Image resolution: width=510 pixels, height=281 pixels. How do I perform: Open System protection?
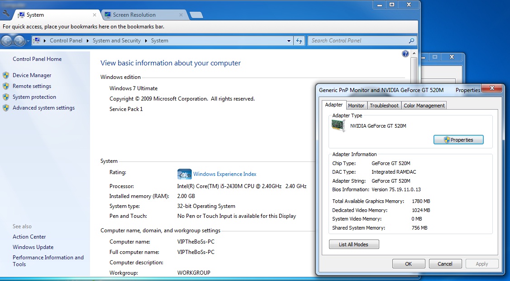coord(34,97)
